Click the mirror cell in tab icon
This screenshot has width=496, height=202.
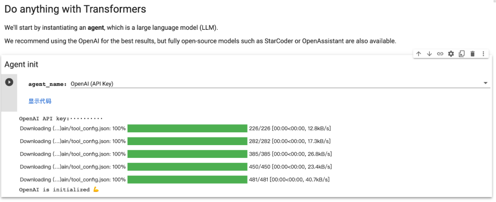pos(462,54)
